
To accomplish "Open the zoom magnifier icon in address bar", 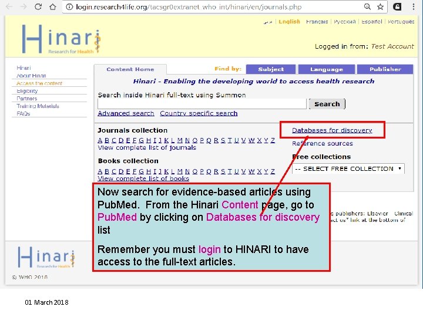I will [x=367, y=6].
